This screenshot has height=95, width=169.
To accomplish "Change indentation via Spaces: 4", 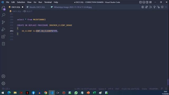I will (x=102, y=89).
